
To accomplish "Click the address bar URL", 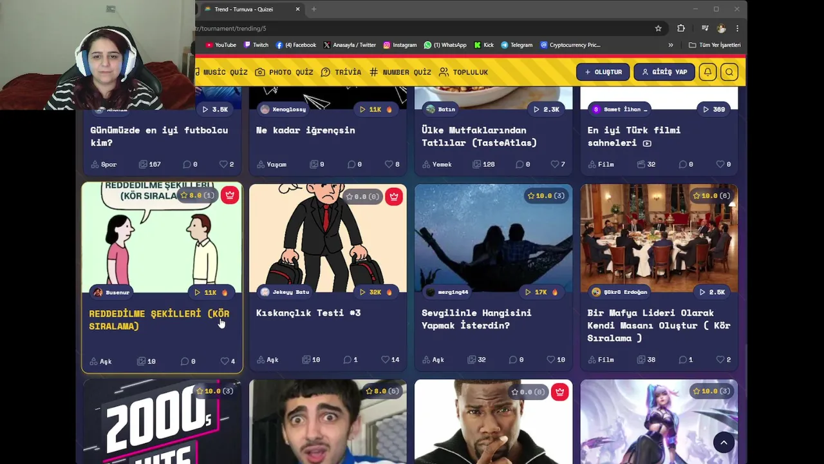I will 230,28.
